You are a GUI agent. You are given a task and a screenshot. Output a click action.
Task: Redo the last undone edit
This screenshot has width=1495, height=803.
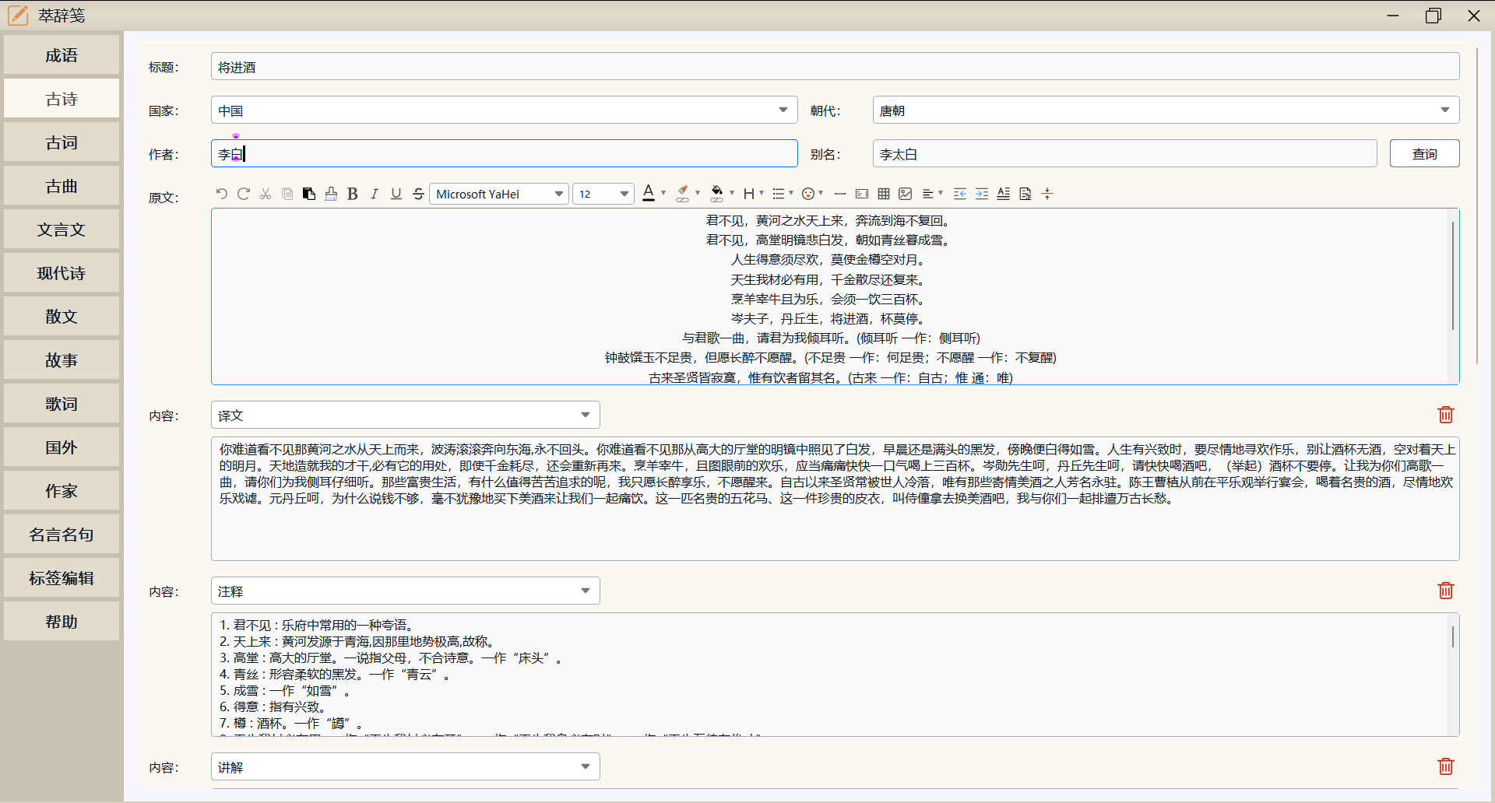pyautogui.click(x=244, y=194)
